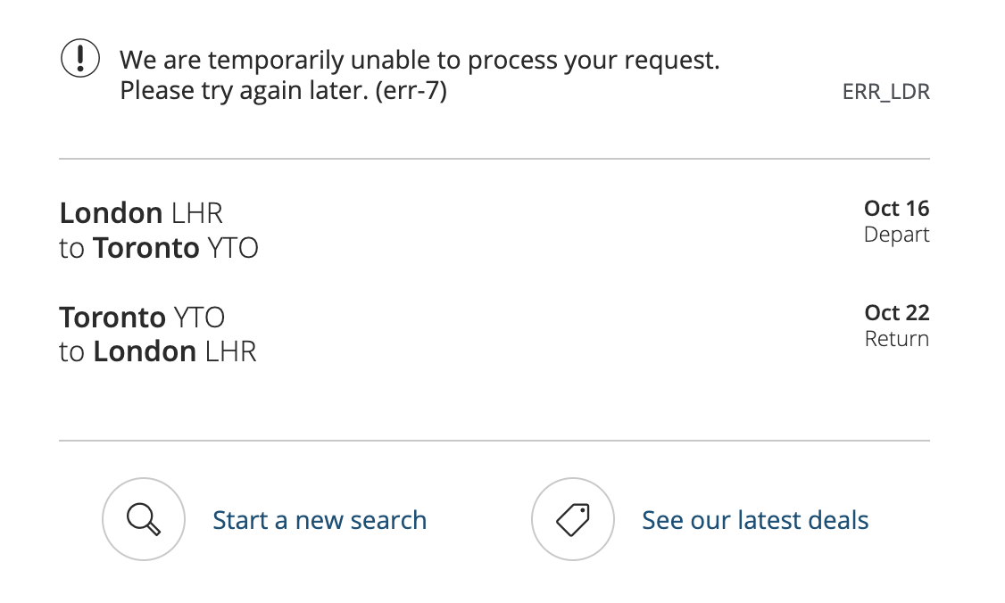Click the bold London text in outbound row
The height and width of the screenshot is (603, 1005).
coord(111,213)
